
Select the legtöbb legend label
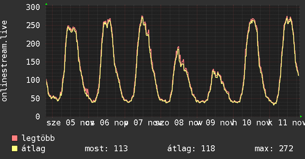[x=38, y=138]
